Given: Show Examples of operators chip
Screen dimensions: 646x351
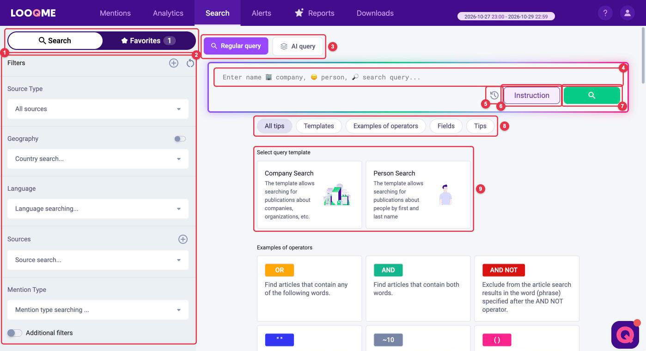Looking at the screenshot, I should 386,126.
